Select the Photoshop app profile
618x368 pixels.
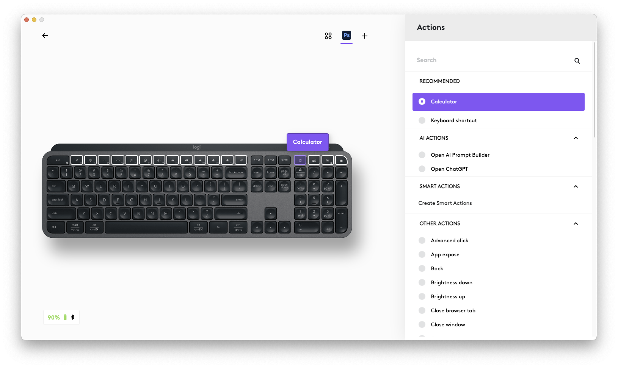(x=347, y=35)
